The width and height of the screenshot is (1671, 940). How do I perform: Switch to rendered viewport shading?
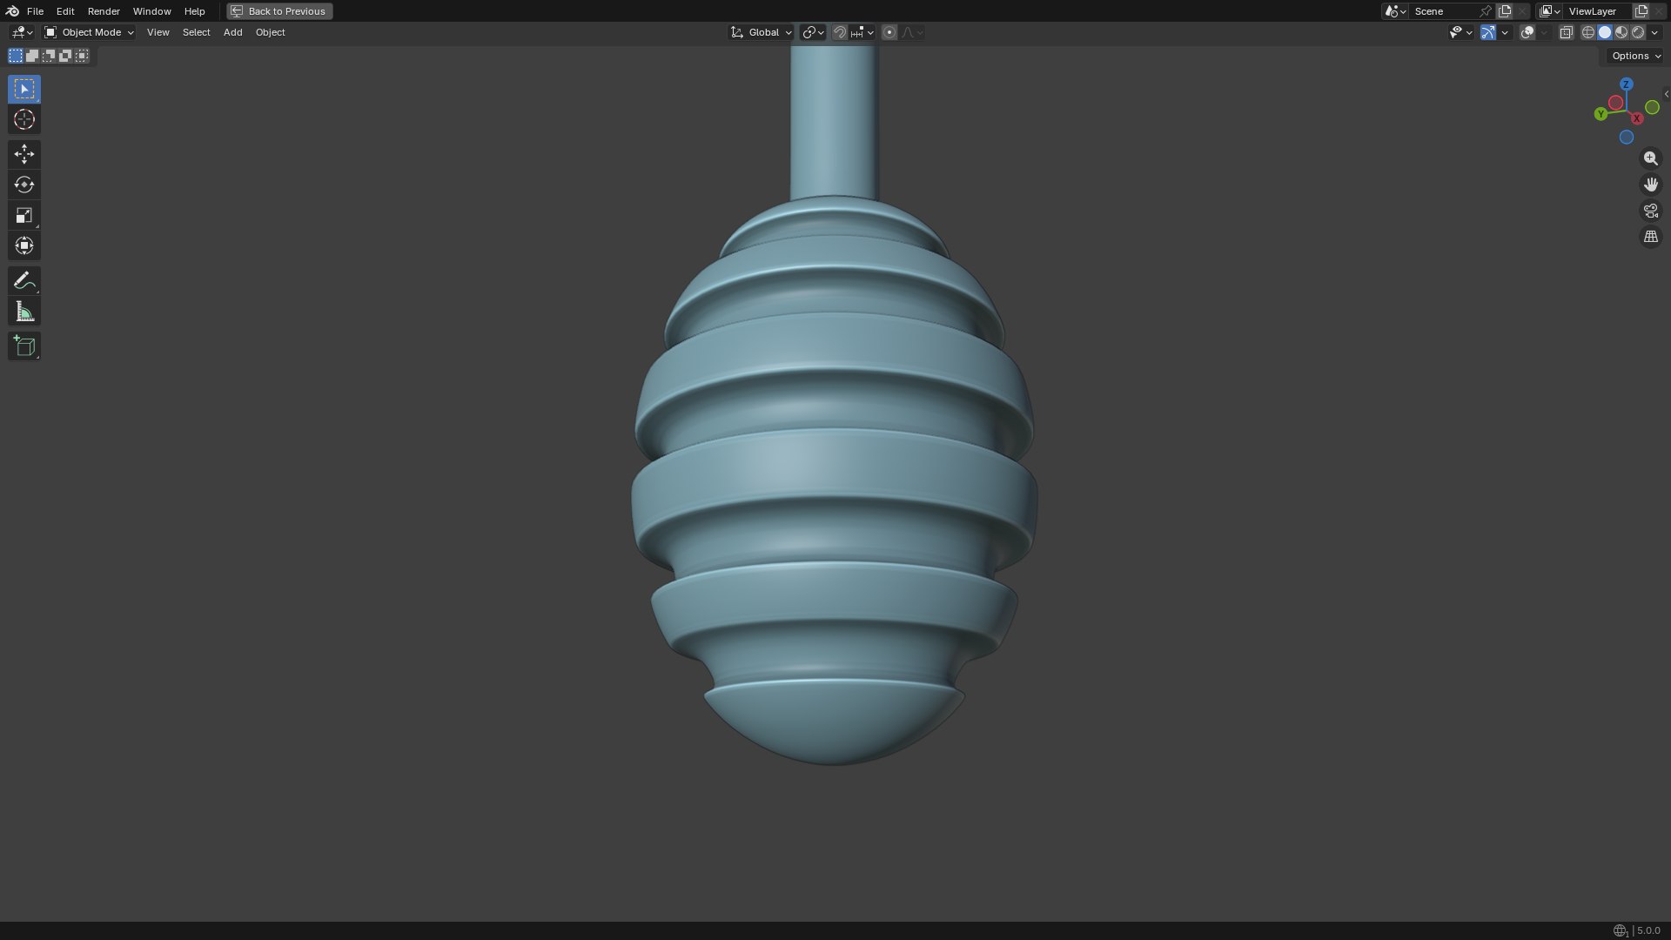[x=1638, y=32]
